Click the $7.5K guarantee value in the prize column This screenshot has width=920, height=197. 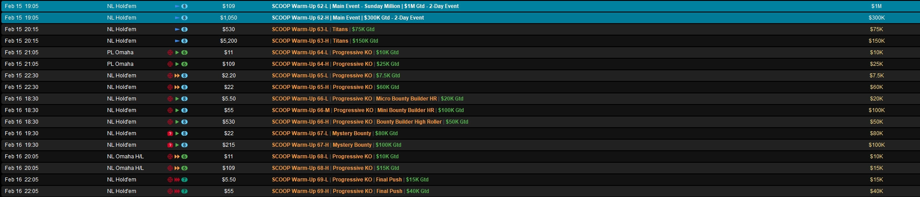(x=876, y=76)
